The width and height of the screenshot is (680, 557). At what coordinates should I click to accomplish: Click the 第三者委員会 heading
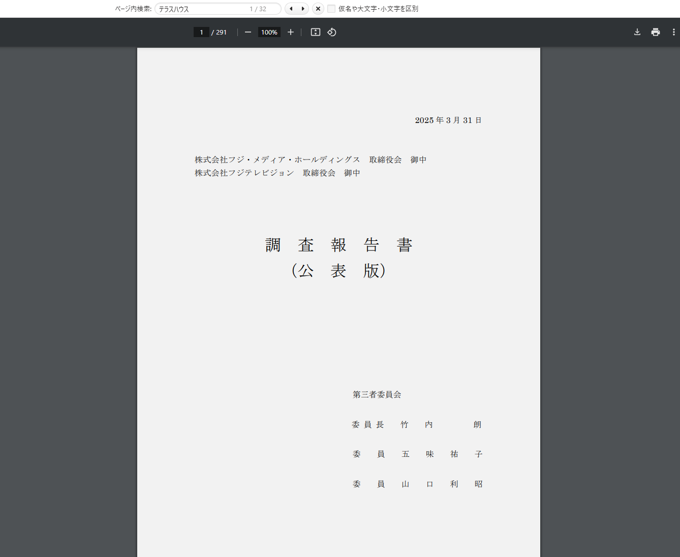[377, 394]
